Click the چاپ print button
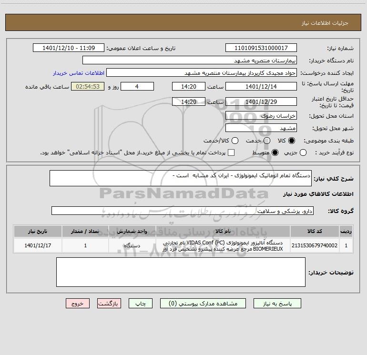The width and height of the screenshot is (367, 355). 141,304
